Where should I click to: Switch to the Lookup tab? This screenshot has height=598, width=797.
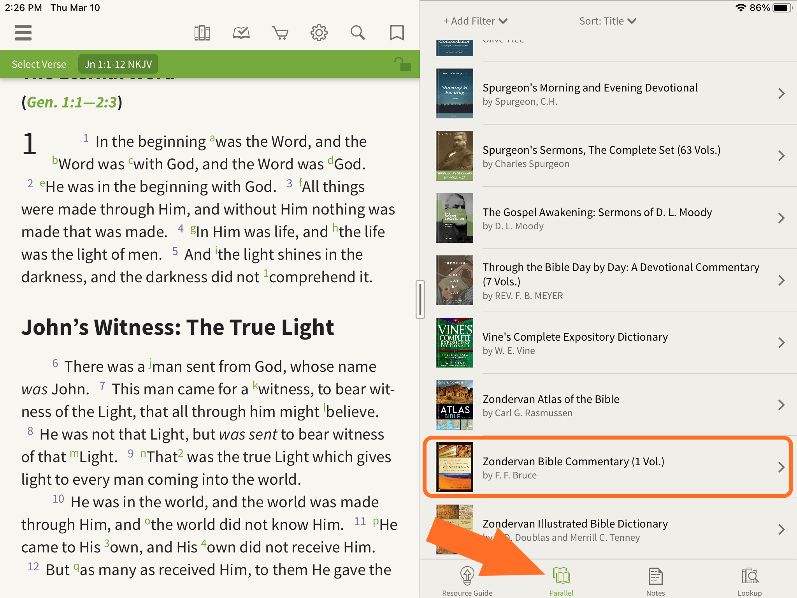click(750, 582)
